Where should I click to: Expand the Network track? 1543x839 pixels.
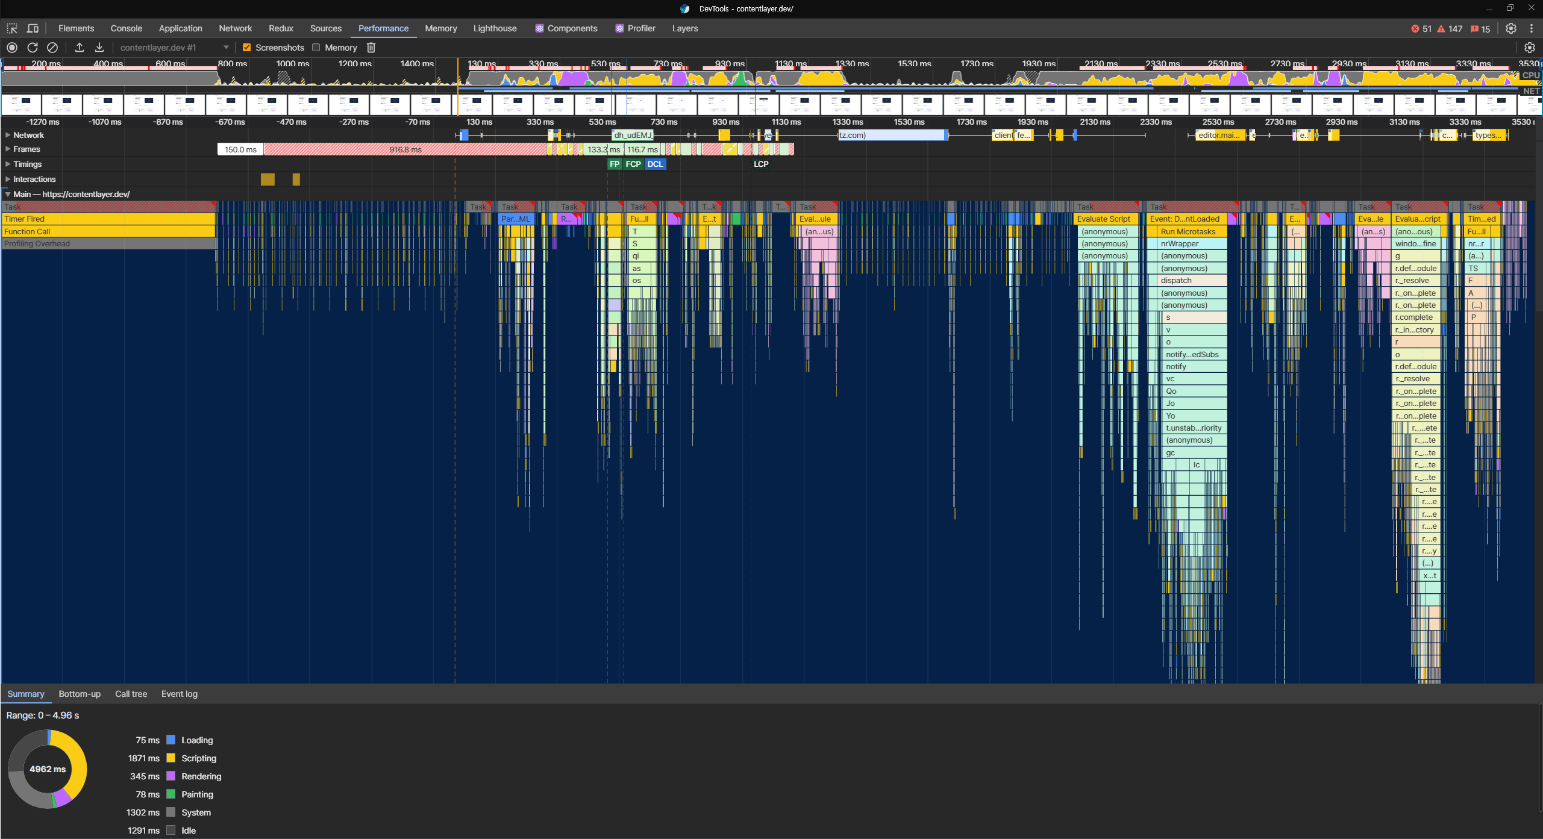pyautogui.click(x=8, y=135)
